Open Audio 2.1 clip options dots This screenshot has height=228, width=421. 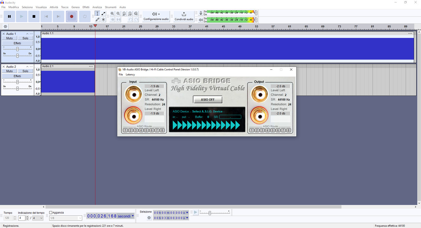click(x=91, y=66)
